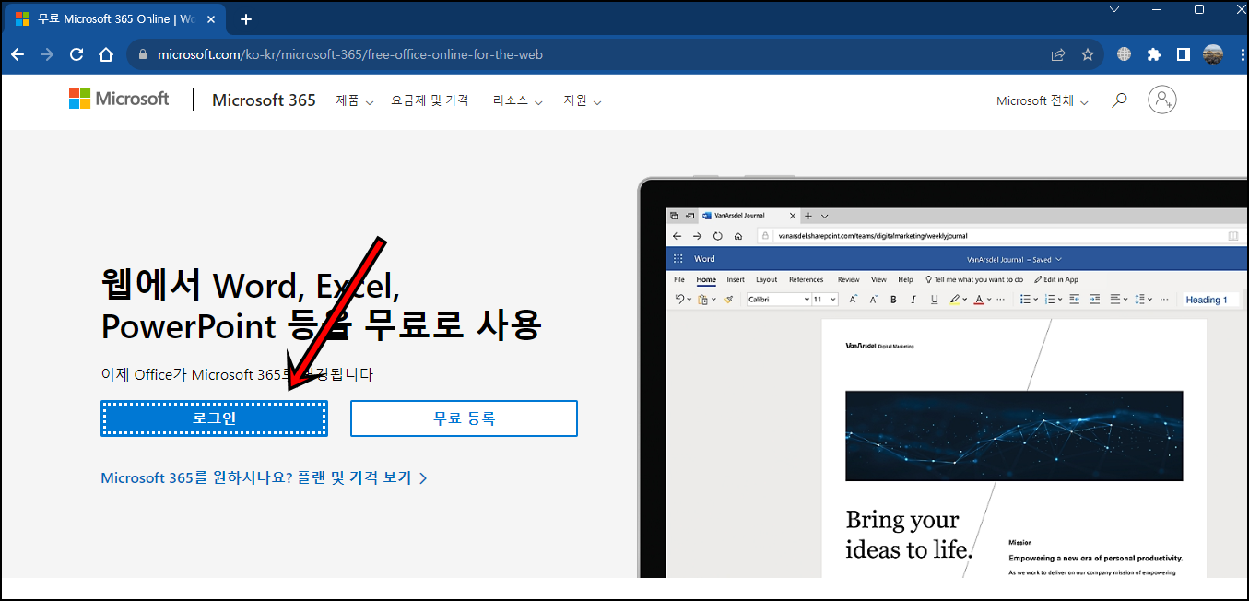
Task: Click the 로그인 button
Action: tap(214, 418)
